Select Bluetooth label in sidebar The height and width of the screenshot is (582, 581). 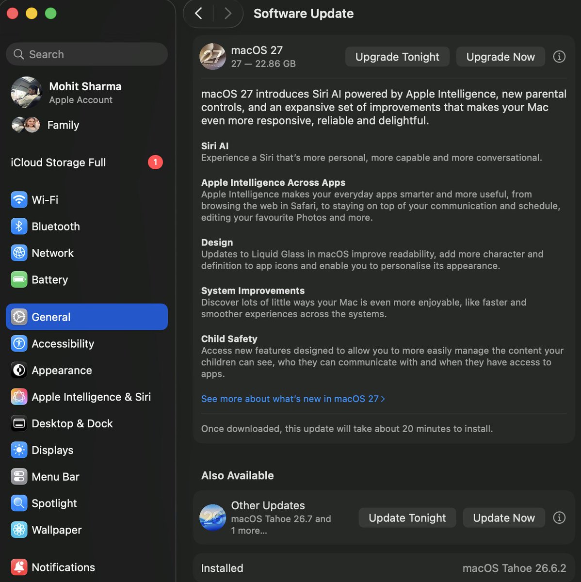pos(56,226)
